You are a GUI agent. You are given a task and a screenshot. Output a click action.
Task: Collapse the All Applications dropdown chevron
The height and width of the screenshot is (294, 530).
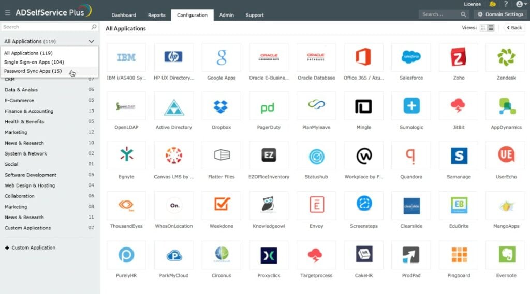[x=91, y=41]
